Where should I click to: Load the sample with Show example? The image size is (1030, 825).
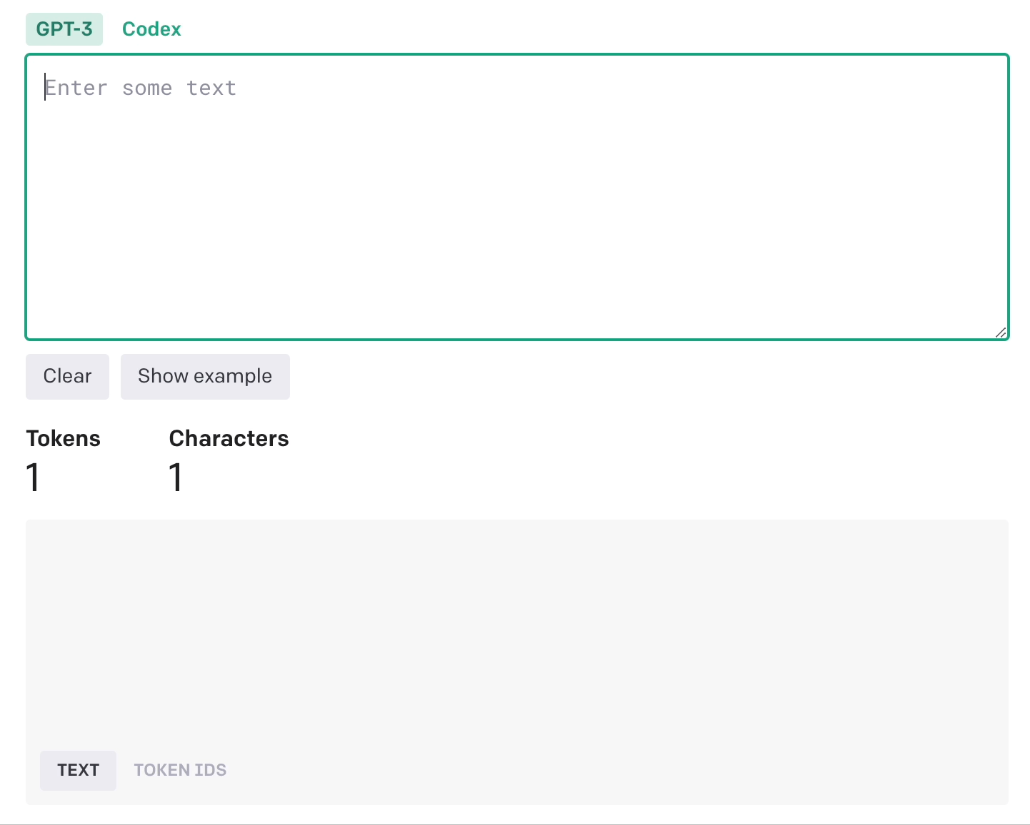(x=205, y=377)
